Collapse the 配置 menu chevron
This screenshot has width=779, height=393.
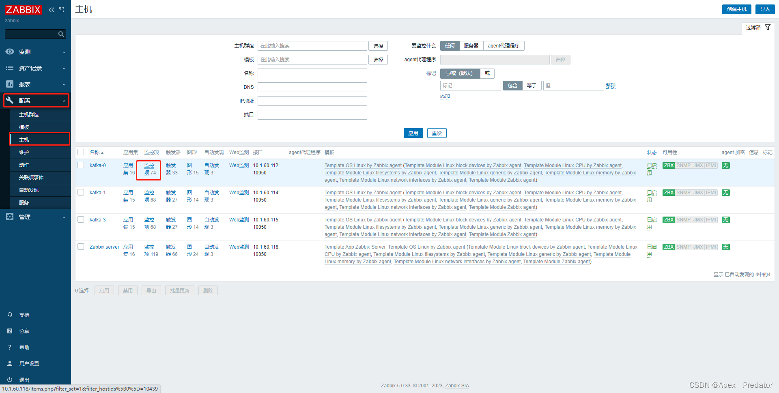coord(64,101)
